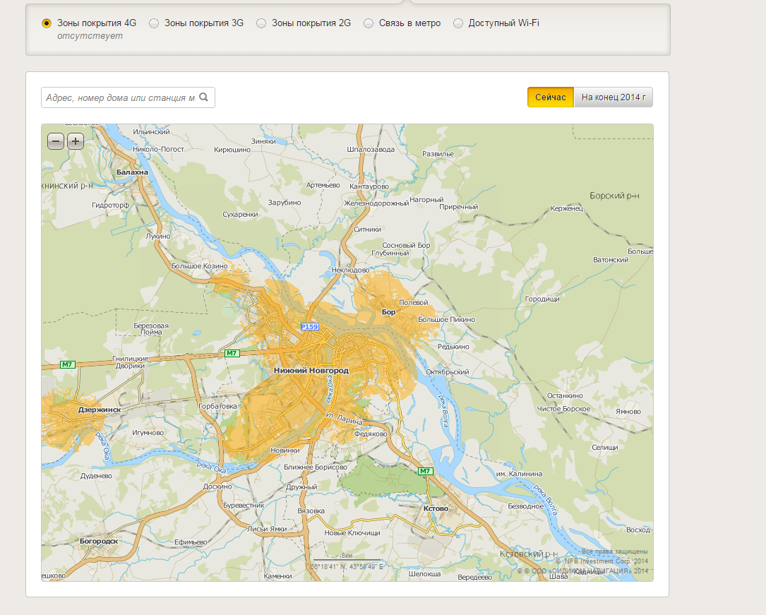Click the 'Игумново' map label
766x615 pixels.
pyautogui.click(x=148, y=432)
